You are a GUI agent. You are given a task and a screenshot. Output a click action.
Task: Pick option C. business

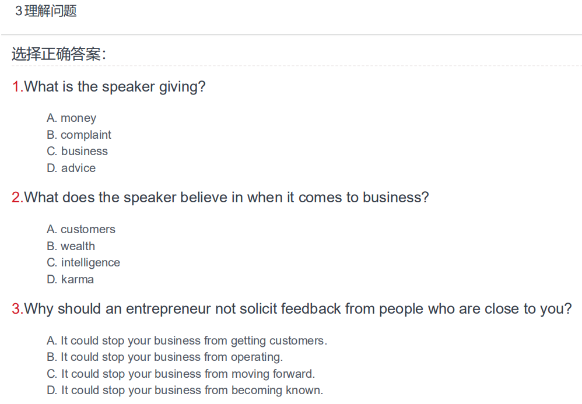(77, 151)
